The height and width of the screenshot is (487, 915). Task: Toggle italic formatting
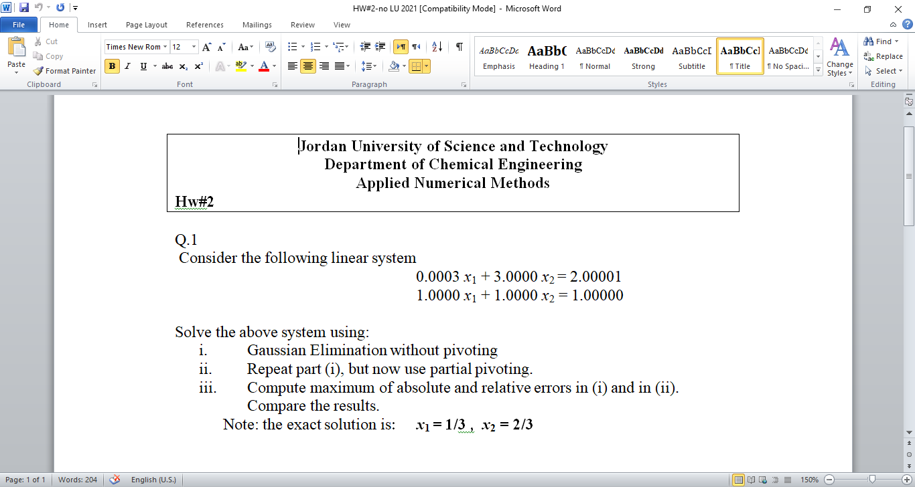coord(127,67)
